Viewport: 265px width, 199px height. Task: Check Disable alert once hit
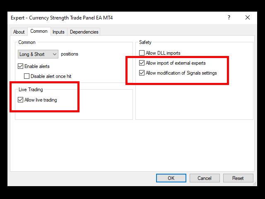[x=26, y=76]
